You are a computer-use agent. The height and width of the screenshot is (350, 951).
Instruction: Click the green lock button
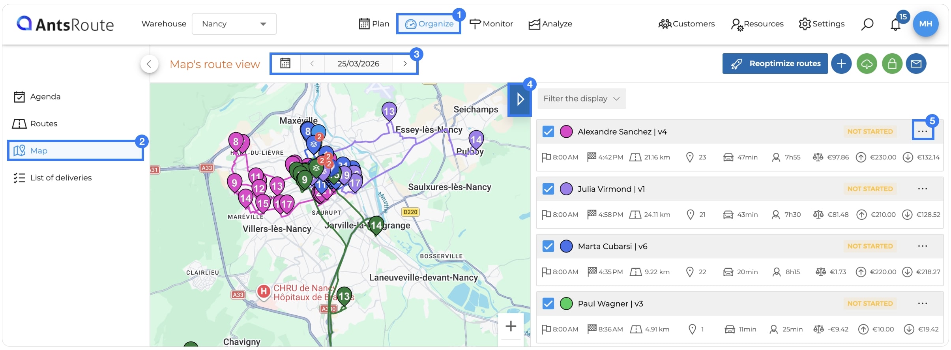pos(892,64)
